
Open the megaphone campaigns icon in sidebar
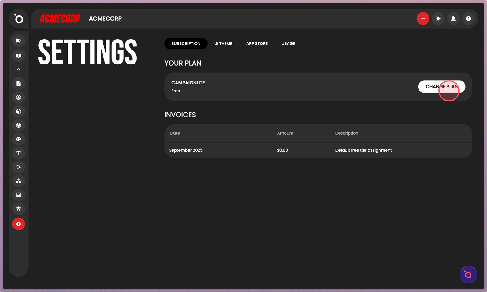click(19, 40)
